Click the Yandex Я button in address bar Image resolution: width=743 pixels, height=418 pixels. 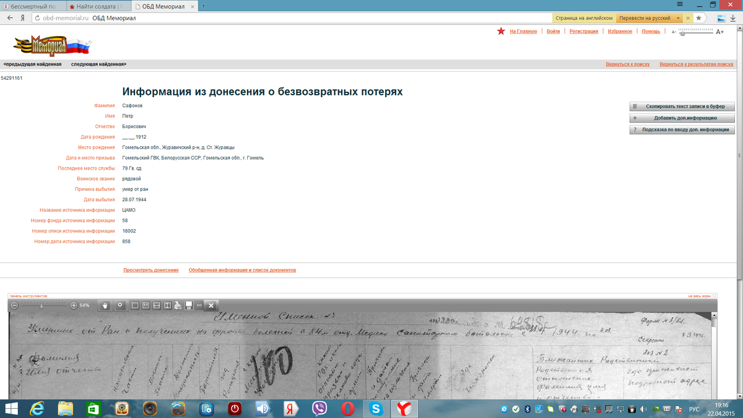[x=23, y=18]
